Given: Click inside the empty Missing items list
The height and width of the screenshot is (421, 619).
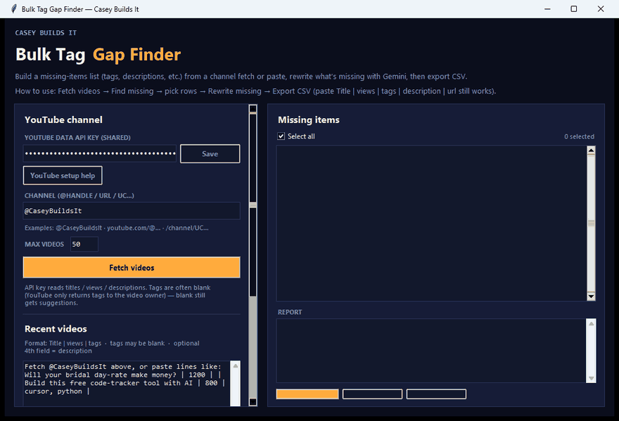Looking at the screenshot, I should (431, 224).
